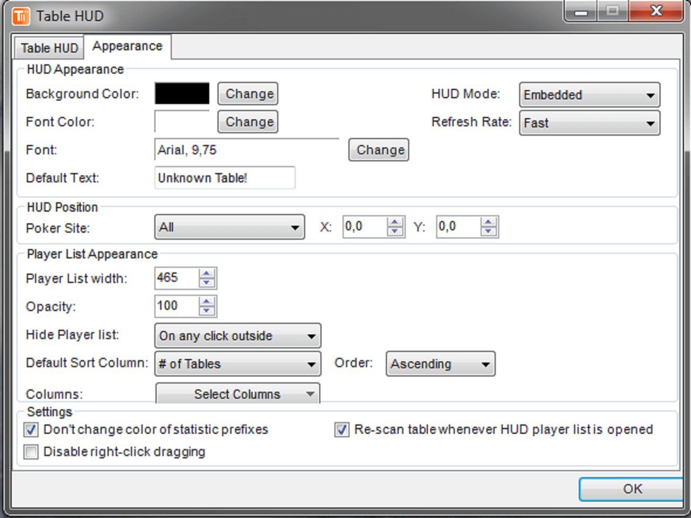Open the Select Columns dropdown button
Image resolution: width=691 pixels, height=518 pixels.
coord(238,393)
